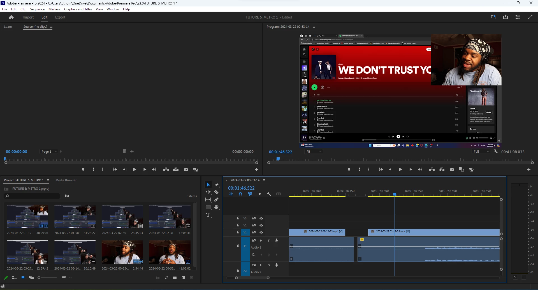Click Insert button in Source monitor

coord(166,170)
